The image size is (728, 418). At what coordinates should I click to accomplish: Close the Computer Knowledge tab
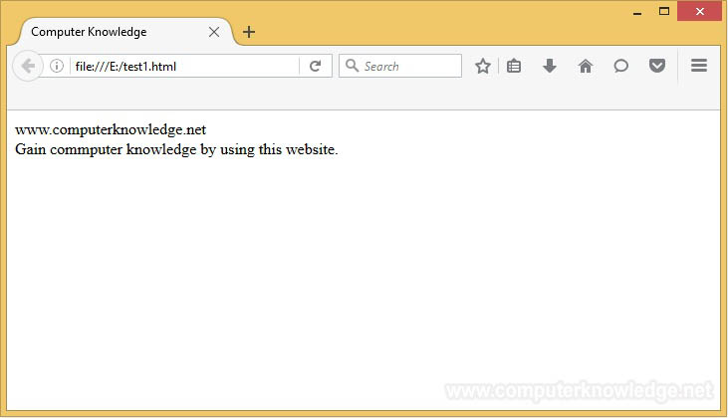pos(214,32)
